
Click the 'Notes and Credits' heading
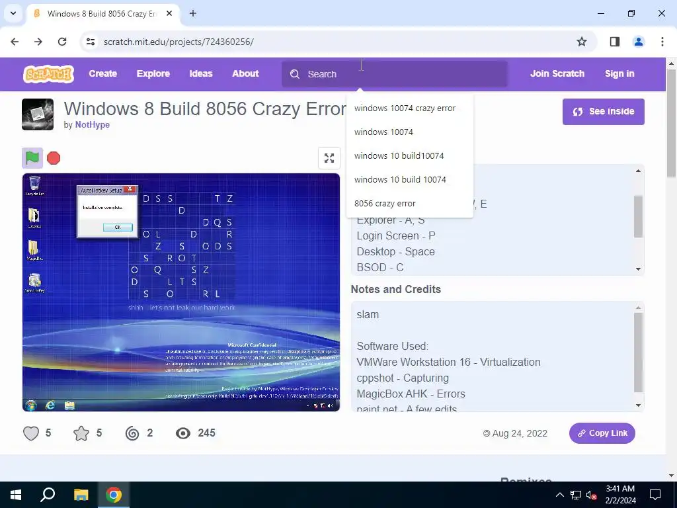[396, 290]
